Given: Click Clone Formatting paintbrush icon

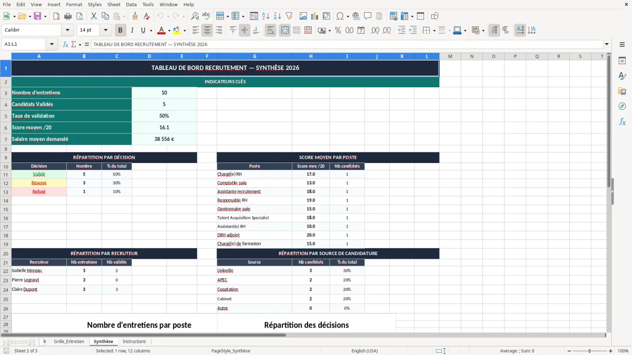Looking at the screenshot, I should coord(135,16).
